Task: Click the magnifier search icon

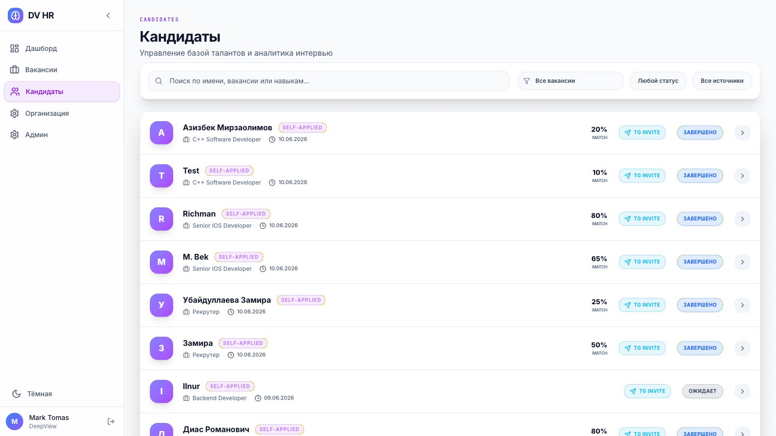Action: [159, 81]
